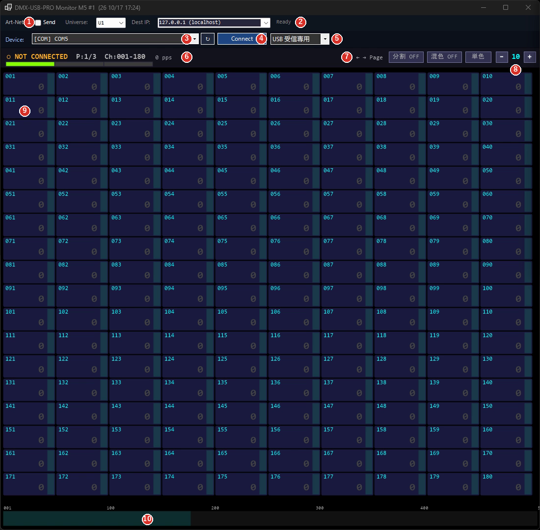540x530 pixels.
Task: Click the highlighted range in the bottom channel overview bar
Action: [x=97, y=518]
